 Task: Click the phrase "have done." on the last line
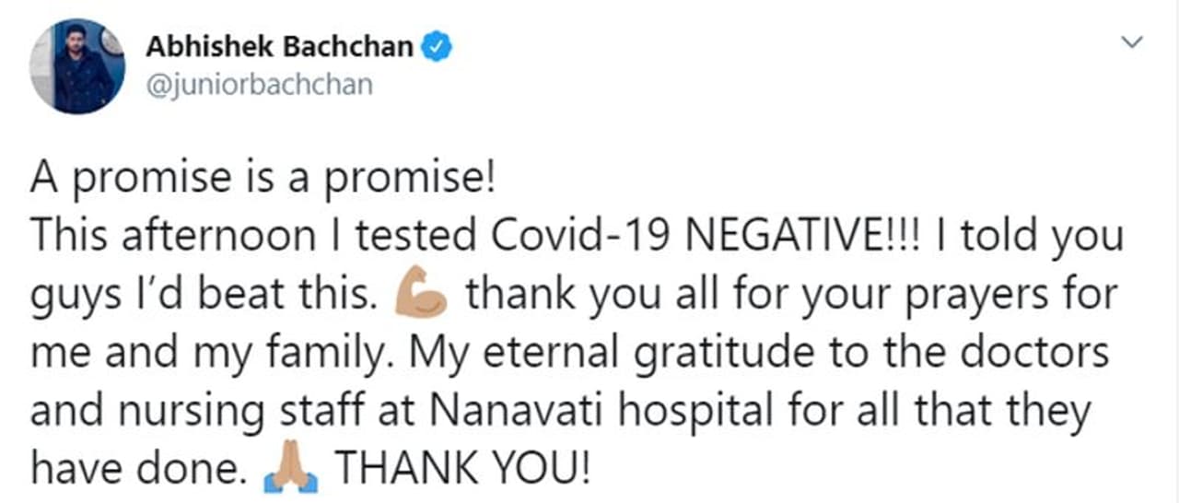(x=139, y=470)
